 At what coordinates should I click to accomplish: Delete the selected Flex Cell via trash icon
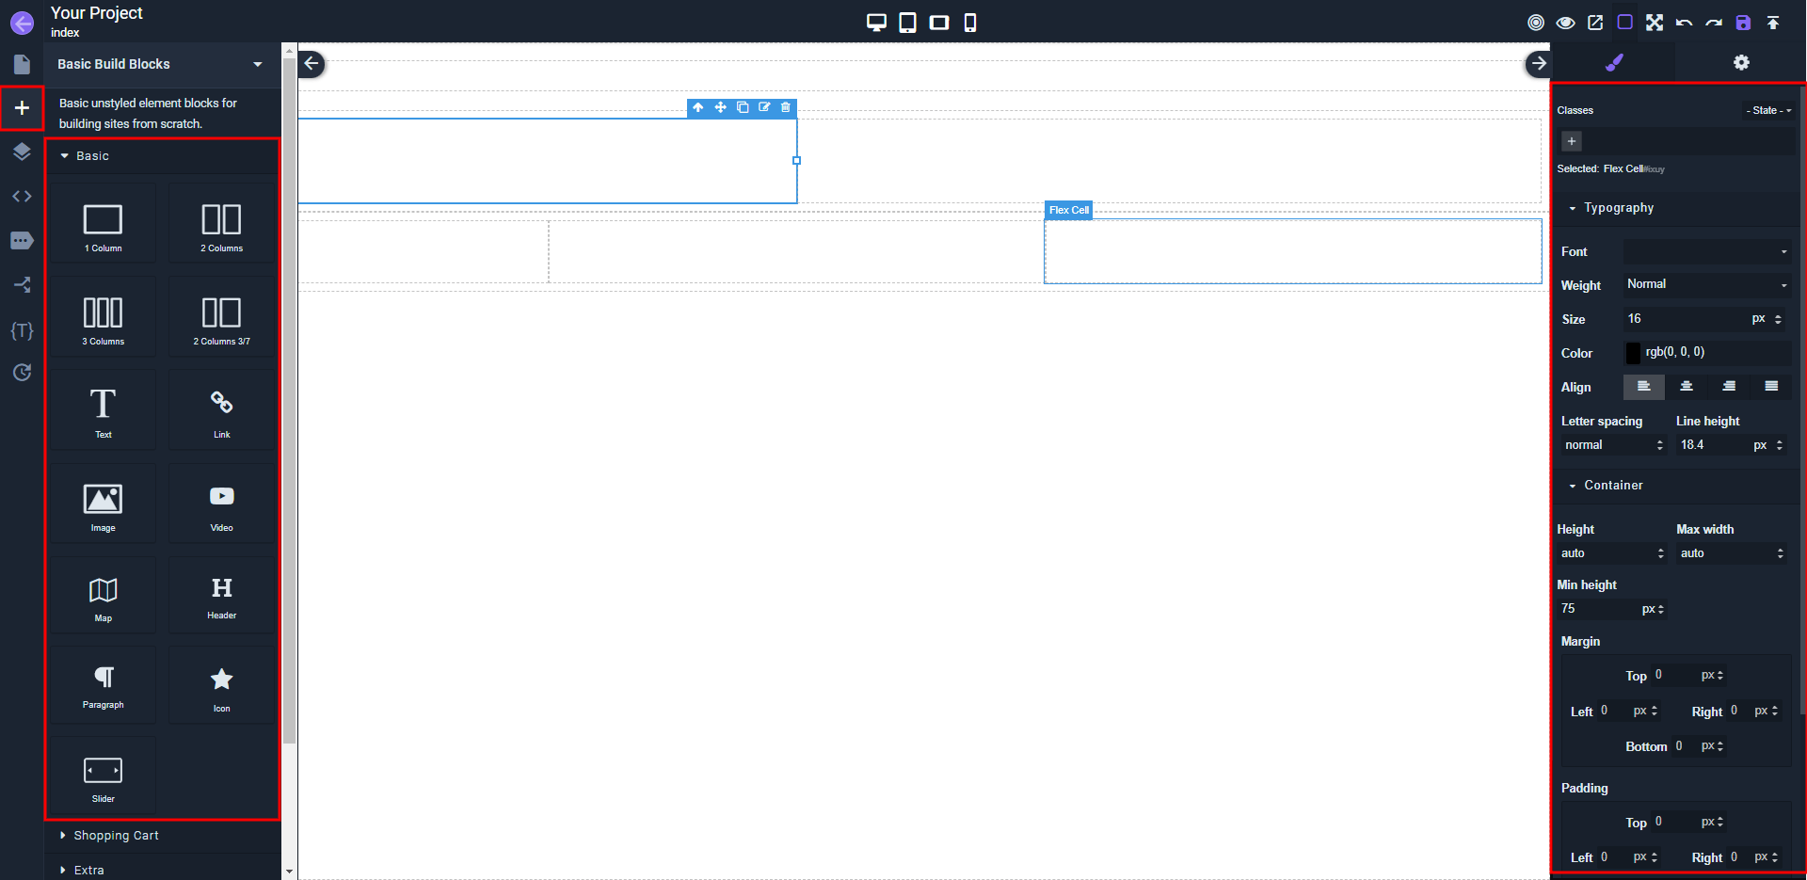pos(786,107)
